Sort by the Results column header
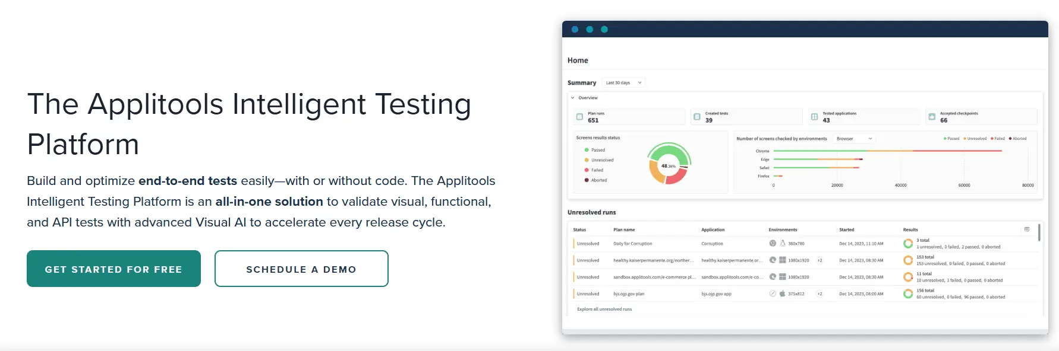This screenshot has width=1059, height=351. (x=910, y=229)
